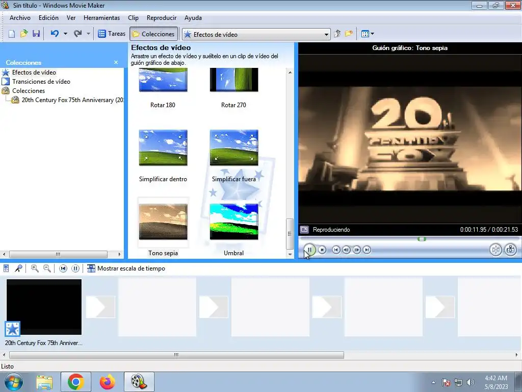Click the preview seek bar handle
Image resolution: width=522 pixels, height=392 pixels.
422,239
